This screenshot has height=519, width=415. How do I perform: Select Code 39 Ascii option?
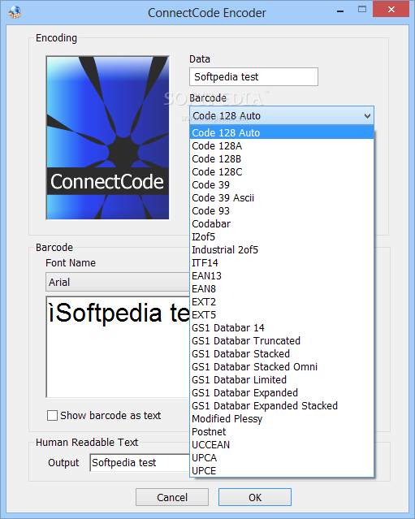(x=282, y=197)
